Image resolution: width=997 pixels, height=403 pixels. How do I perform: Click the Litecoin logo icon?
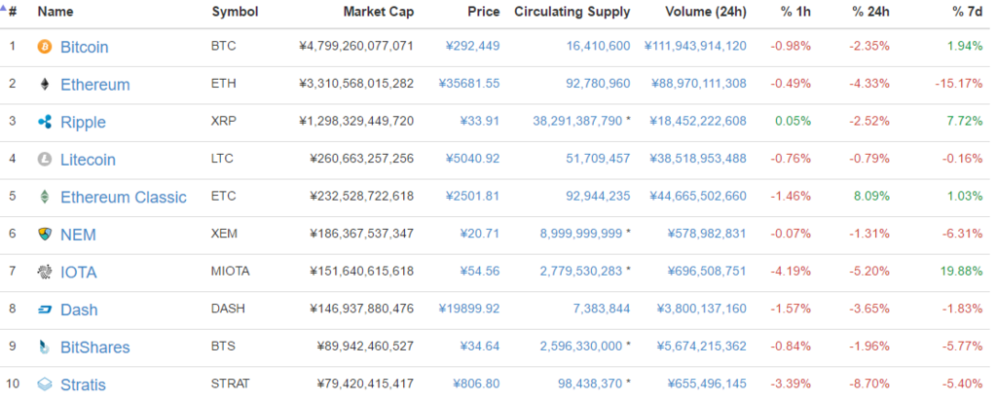pos(45,159)
